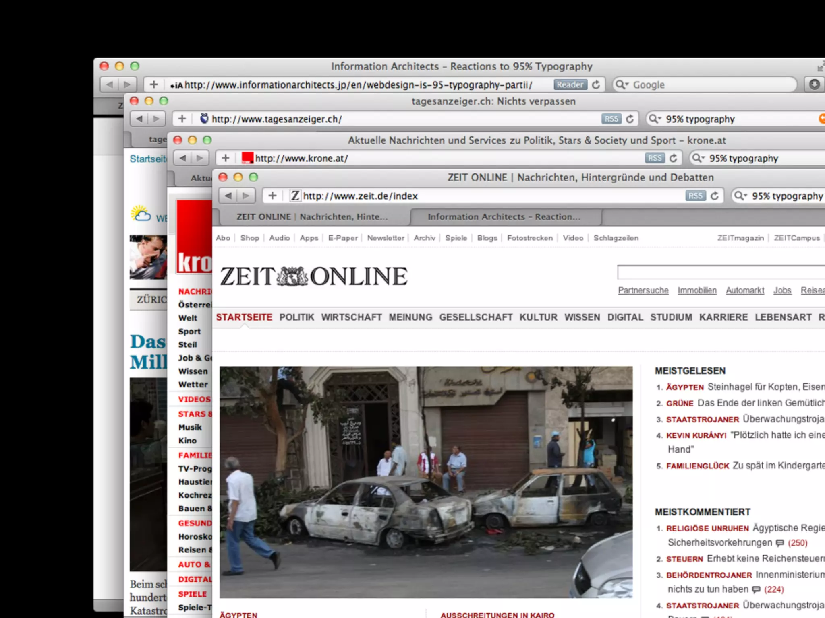Click the back arrow in the zeit.de window
The image size is (825, 618).
(x=228, y=196)
